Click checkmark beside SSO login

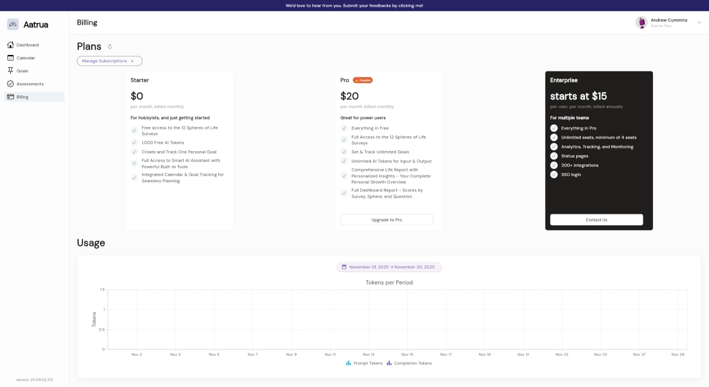pos(554,175)
